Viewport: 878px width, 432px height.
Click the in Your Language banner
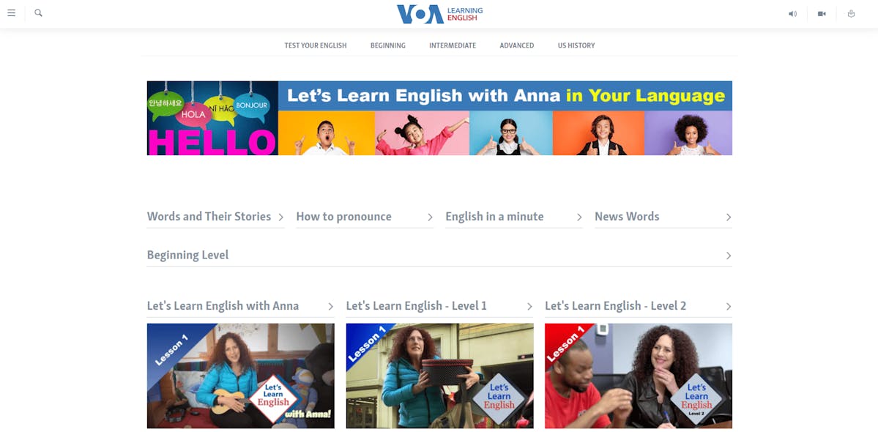439,118
